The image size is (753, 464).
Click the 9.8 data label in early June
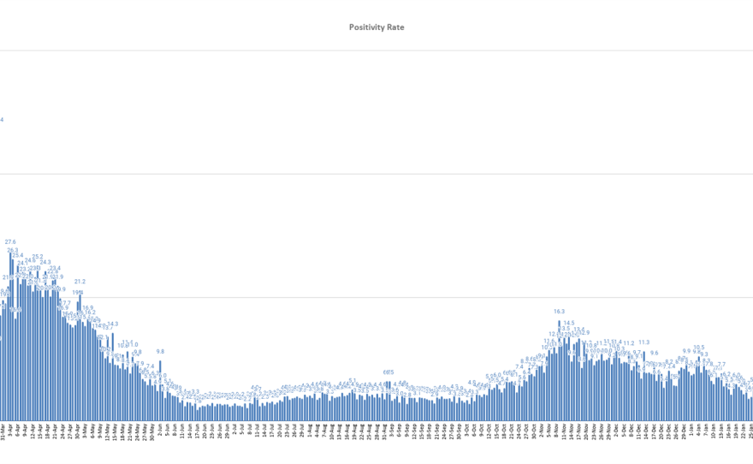point(160,352)
